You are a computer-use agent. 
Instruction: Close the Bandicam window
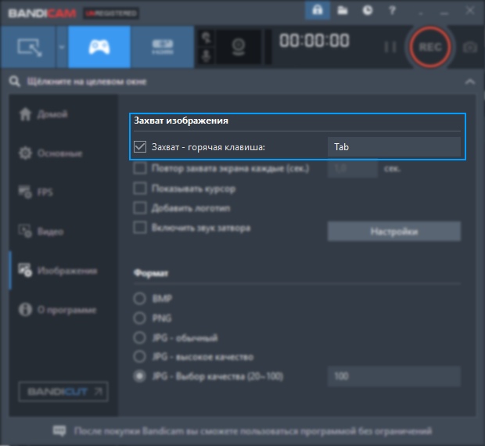click(x=470, y=10)
